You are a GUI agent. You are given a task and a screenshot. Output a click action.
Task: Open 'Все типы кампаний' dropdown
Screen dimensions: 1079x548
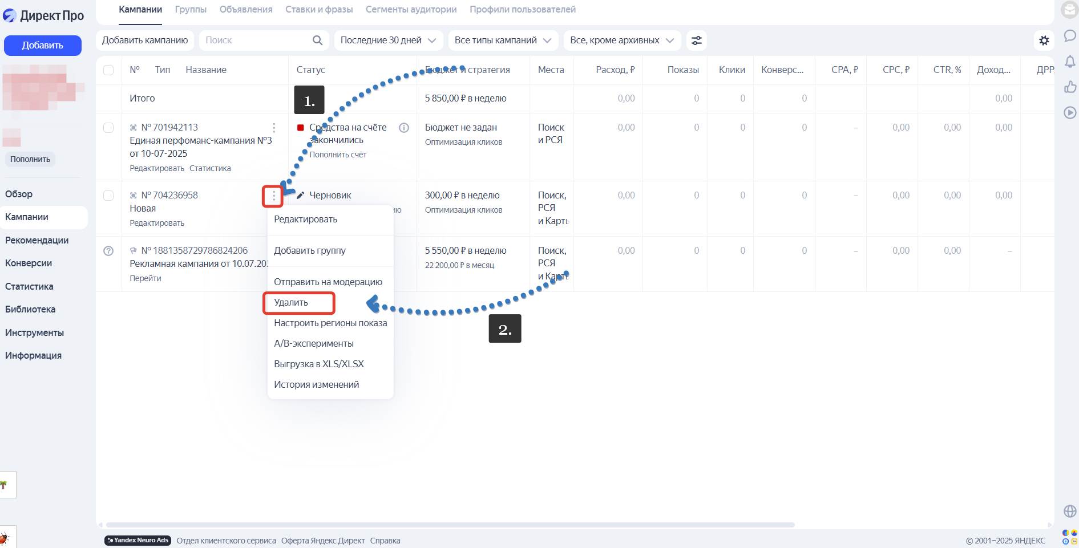tap(502, 40)
